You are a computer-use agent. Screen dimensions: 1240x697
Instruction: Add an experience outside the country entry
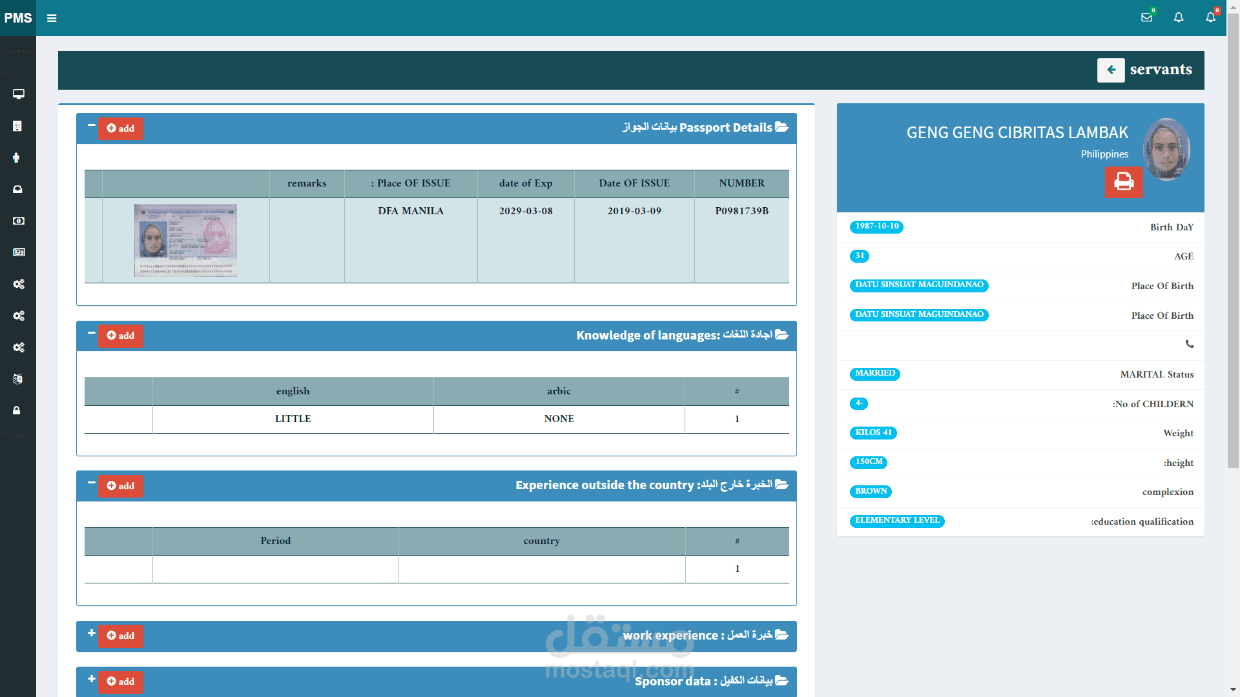pos(121,486)
